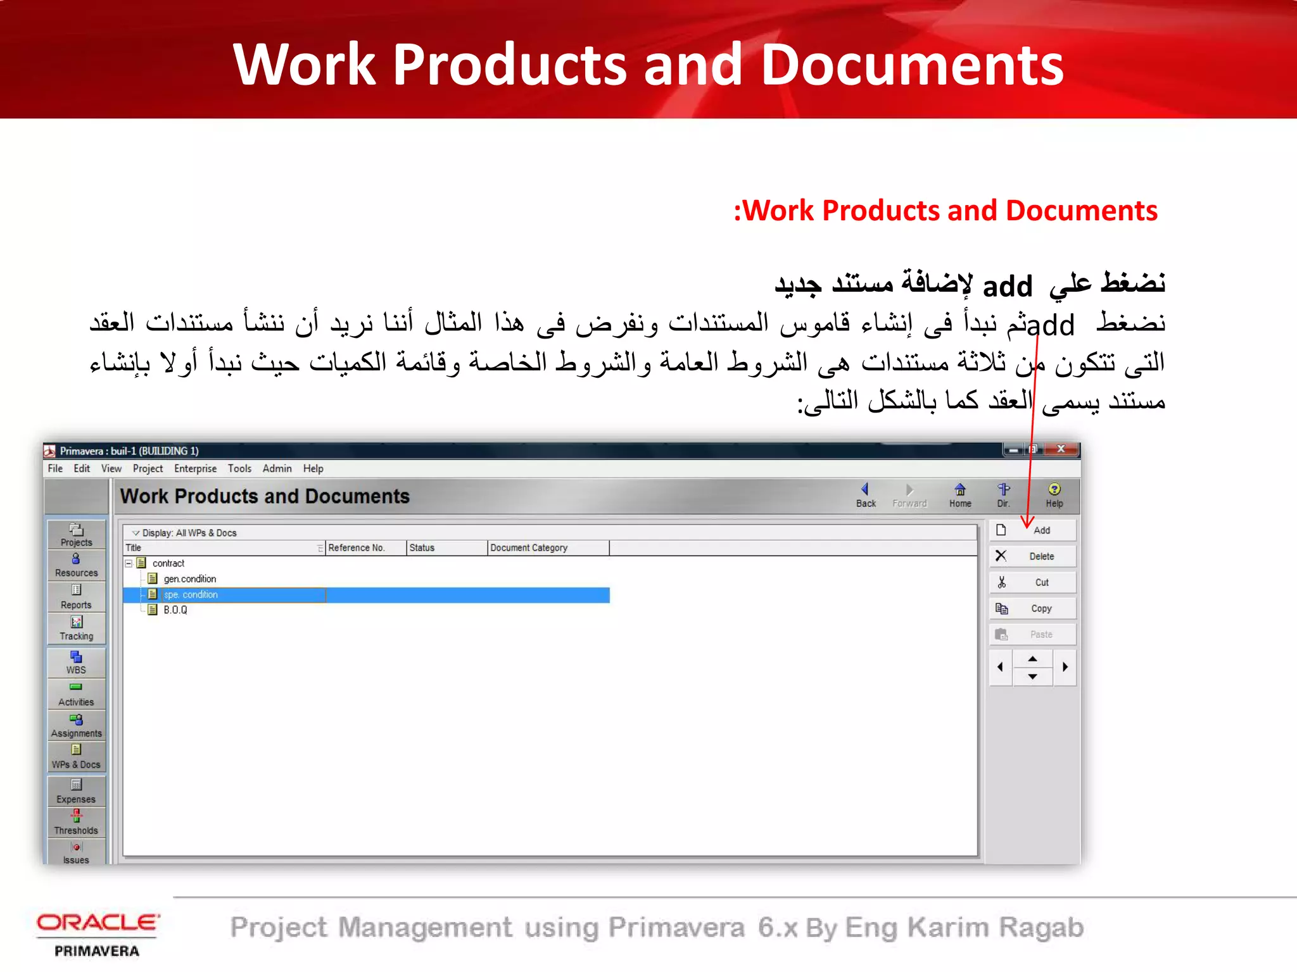Image resolution: width=1297 pixels, height=972 pixels.
Task: Click the Primavera title bar app icon
Action: point(49,451)
